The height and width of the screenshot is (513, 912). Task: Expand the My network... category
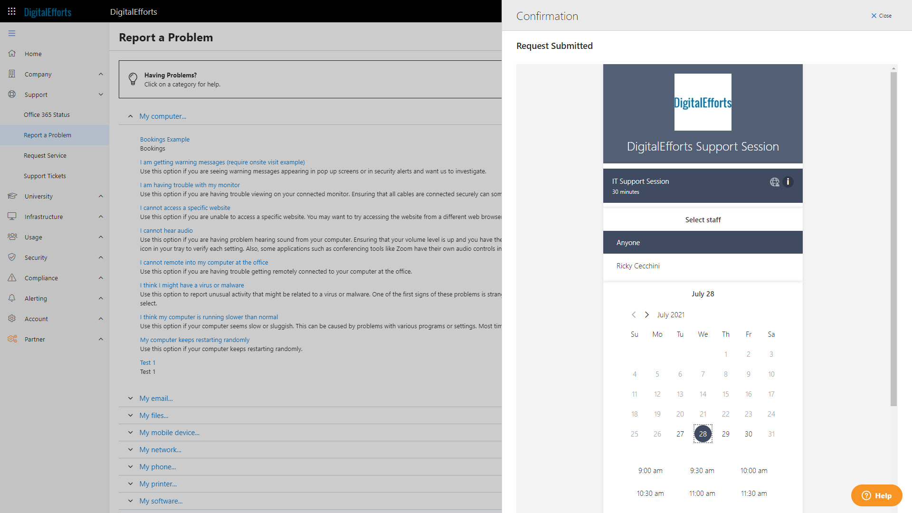coord(130,450)
